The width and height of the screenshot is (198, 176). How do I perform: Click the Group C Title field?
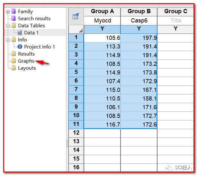(175, 20)
